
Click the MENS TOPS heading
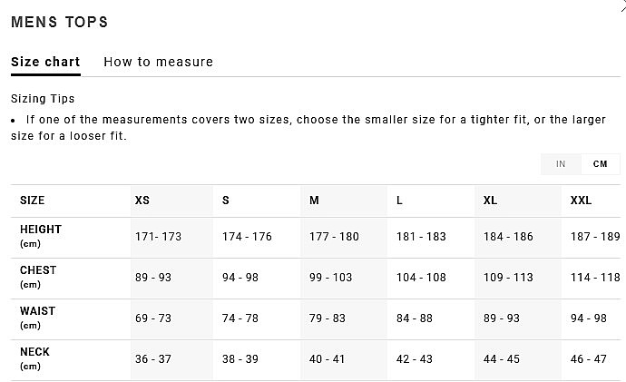(59, 22)
